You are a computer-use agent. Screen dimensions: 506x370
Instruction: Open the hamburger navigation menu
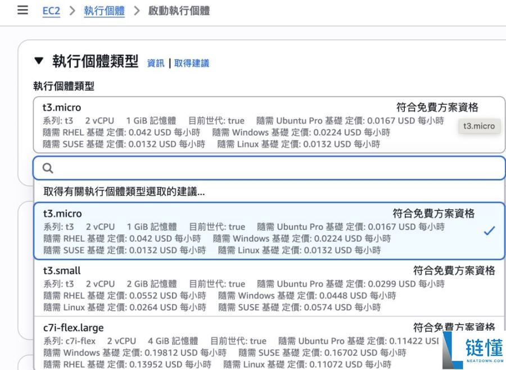tap(22, 10)
